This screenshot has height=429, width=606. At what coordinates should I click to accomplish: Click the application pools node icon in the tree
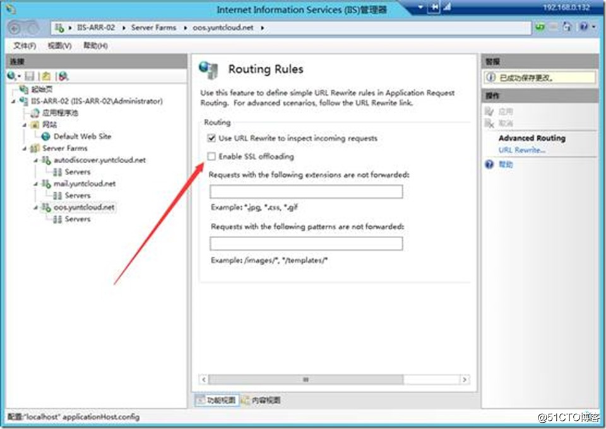tap(35, 113)
